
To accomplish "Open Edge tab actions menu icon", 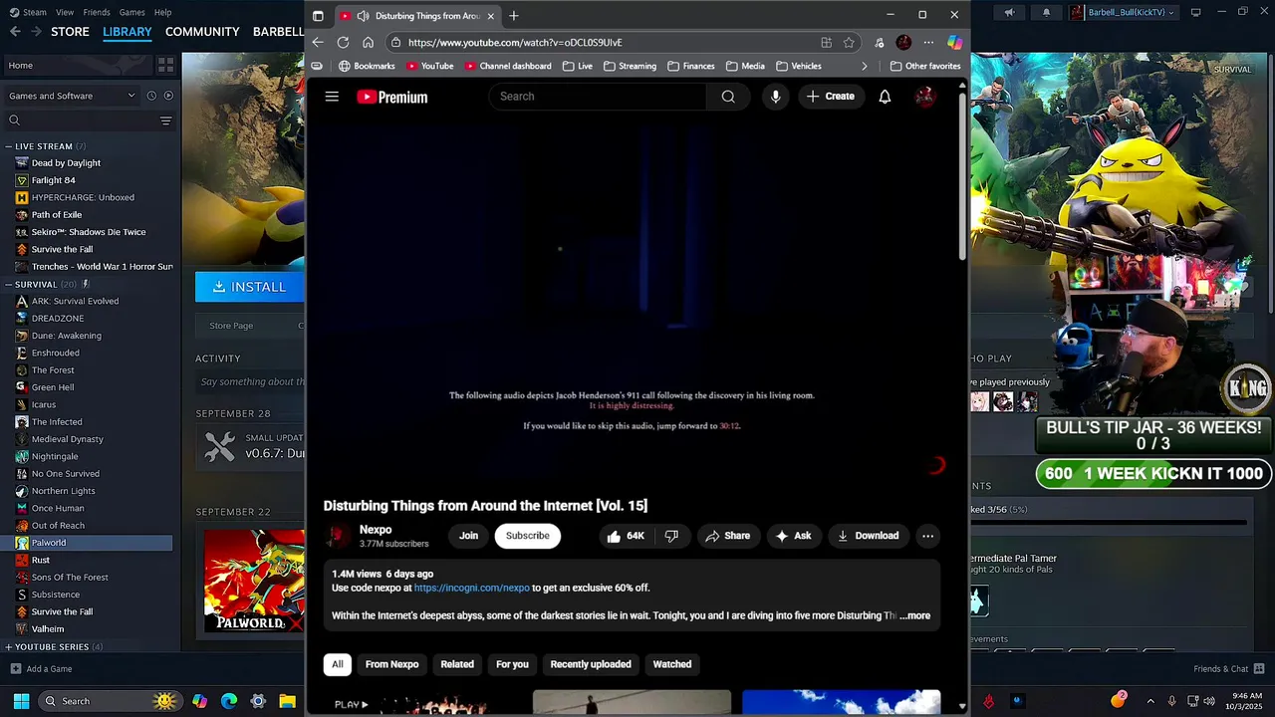I will [x=318, y=16].
